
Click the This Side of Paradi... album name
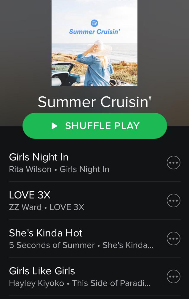pyautogui.click(x=111, y=283)
